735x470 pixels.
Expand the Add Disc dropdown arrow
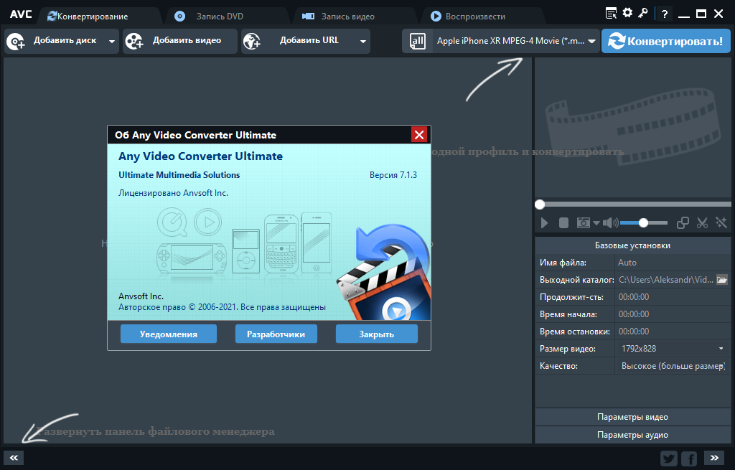(111, 41)
